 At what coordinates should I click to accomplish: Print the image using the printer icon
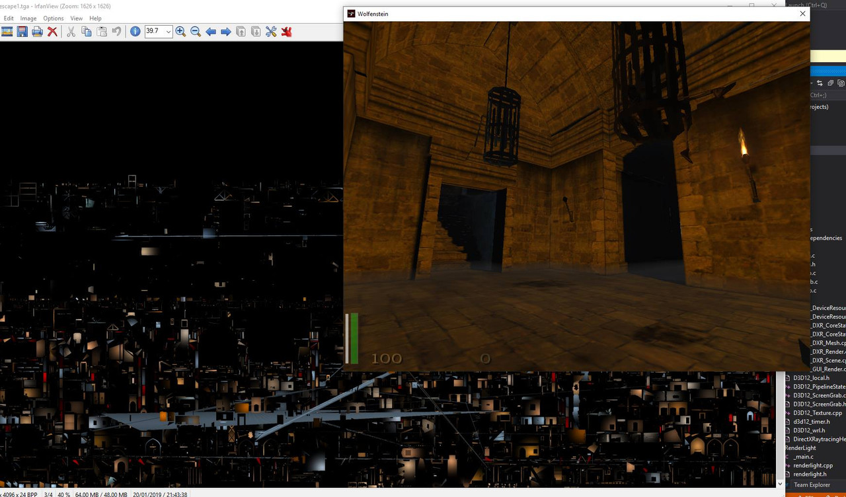click(x=38, y=31)
